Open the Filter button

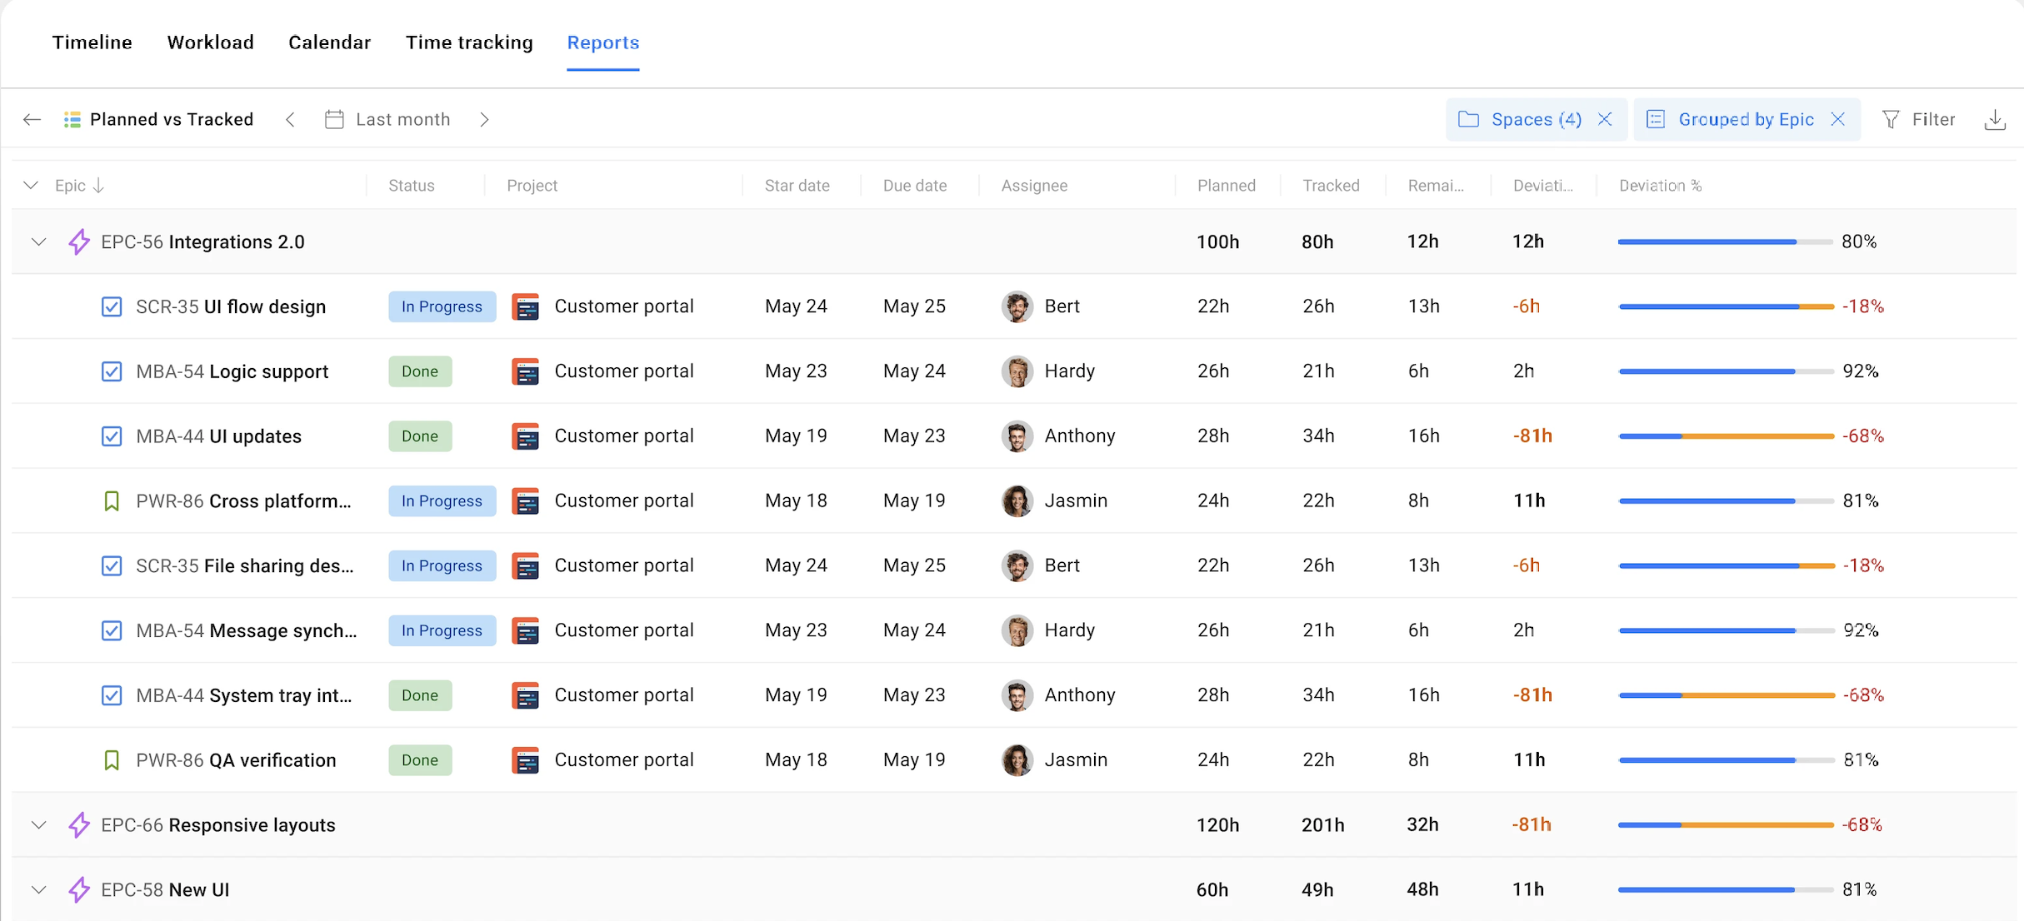pos(1918,120)
